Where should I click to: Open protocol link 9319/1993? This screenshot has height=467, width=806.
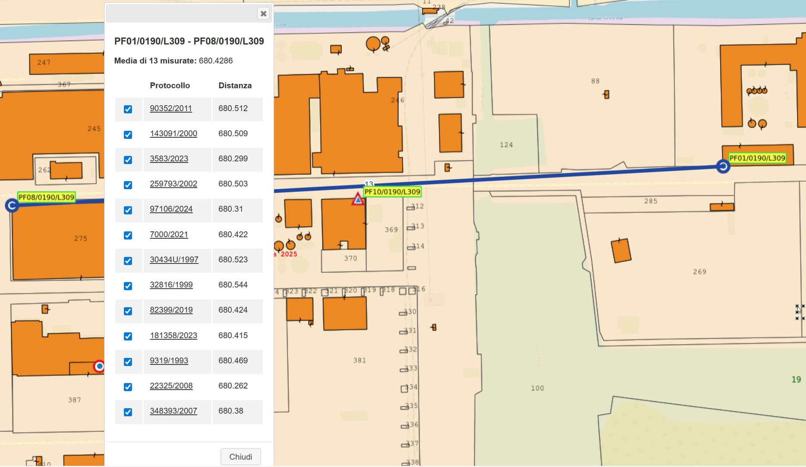(169, 360)
